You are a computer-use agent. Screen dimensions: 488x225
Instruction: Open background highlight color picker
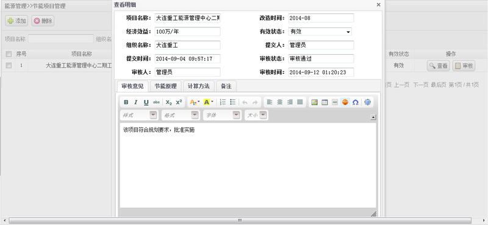coord(208,102)
